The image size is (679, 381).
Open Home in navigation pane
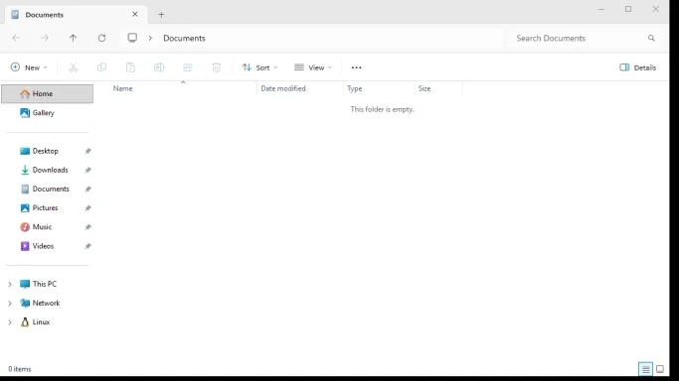[47, 93]
